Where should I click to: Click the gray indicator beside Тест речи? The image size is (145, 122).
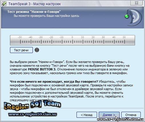[x=37, y=50]
